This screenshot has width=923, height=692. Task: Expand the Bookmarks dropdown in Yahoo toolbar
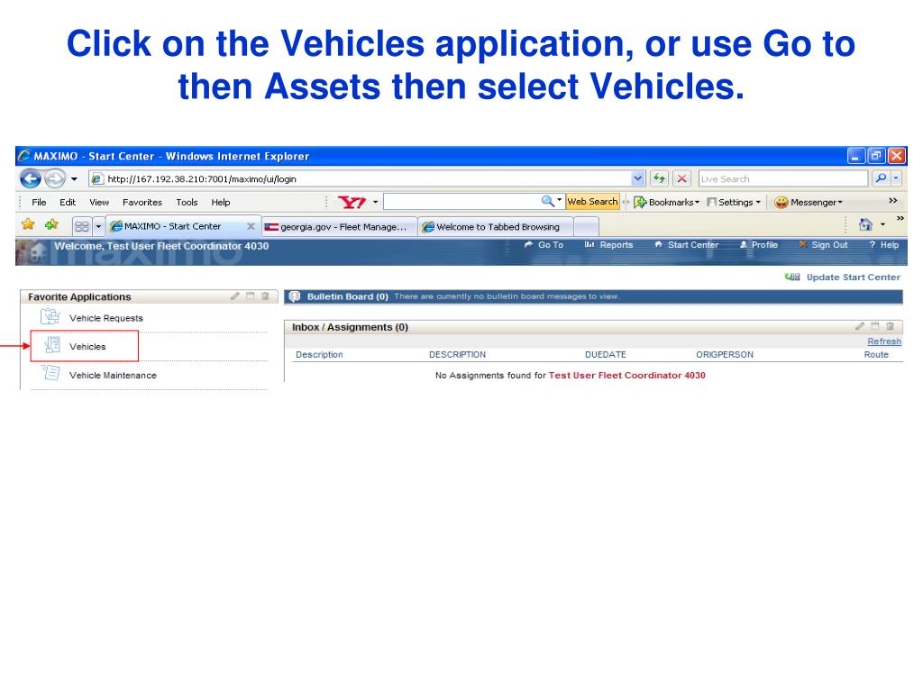pos(698,203)
